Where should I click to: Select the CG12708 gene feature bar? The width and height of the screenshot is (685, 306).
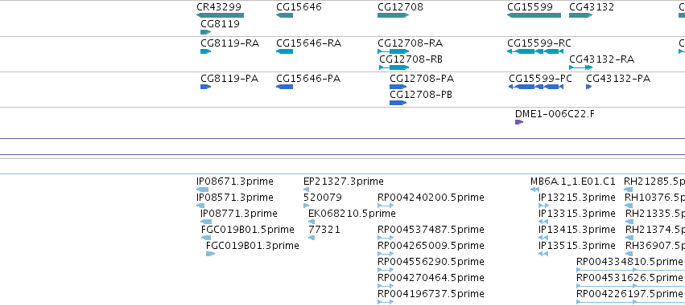click(393, 15)
